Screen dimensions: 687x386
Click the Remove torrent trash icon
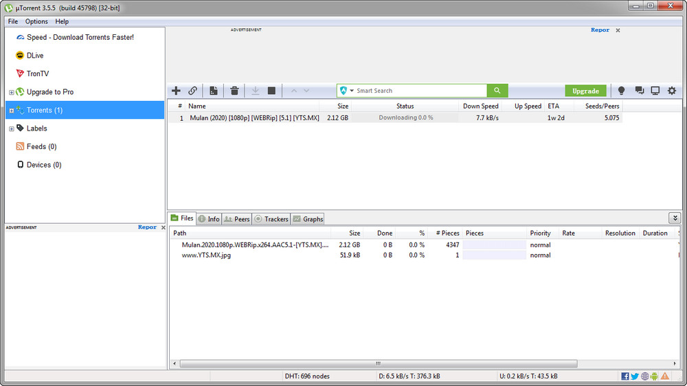234,91
